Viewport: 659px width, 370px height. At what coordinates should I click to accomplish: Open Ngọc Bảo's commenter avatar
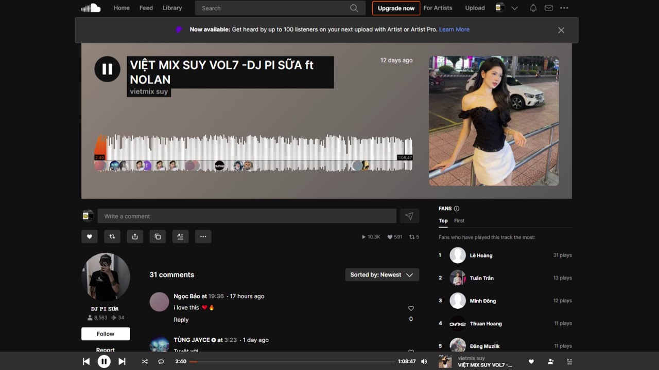pos(159,302)
